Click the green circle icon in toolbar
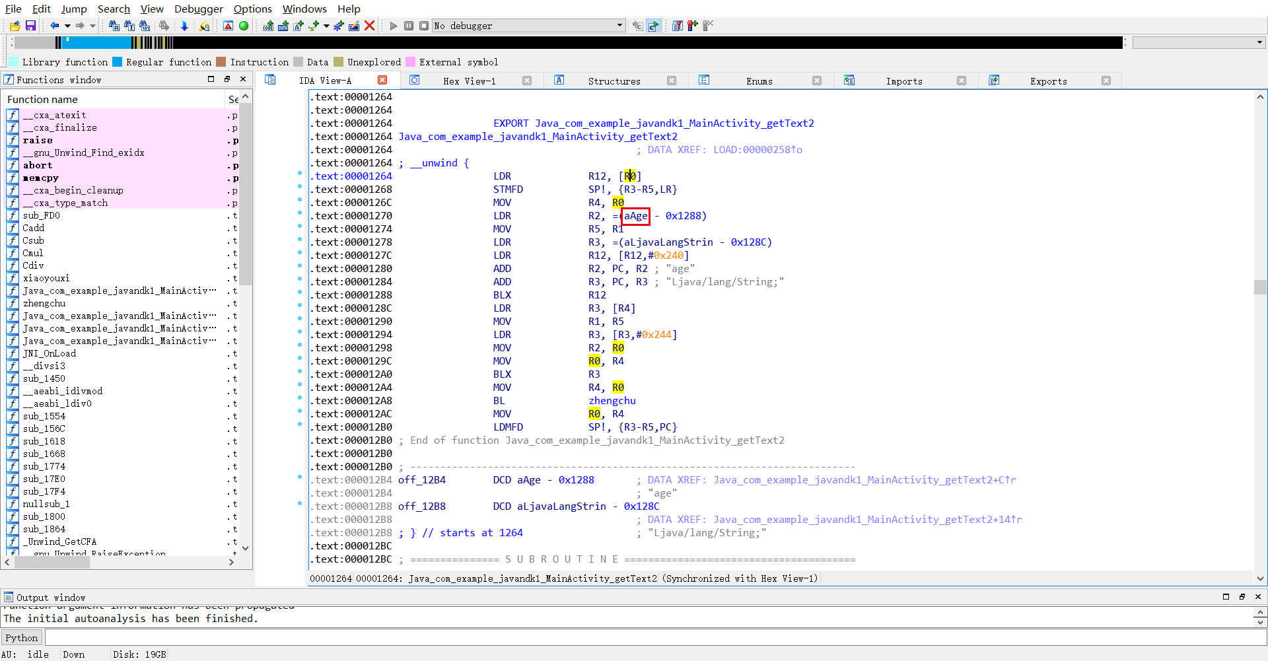Image resolution: width=1268 pixels, height=661 pixels. point(244,26)
